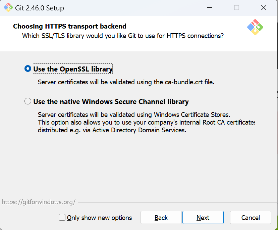Viewport: 278px width, 230px height.
Task: Click "Use the native Windows Secure Channel library" label
Action: [x=111, y=101]
